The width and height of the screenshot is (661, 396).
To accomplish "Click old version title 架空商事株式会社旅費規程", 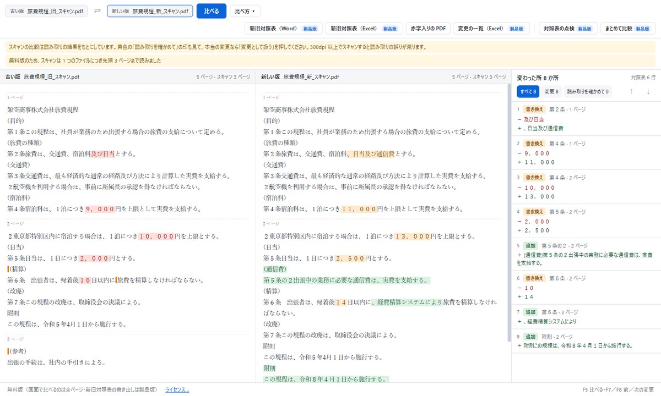I will 43,110.
